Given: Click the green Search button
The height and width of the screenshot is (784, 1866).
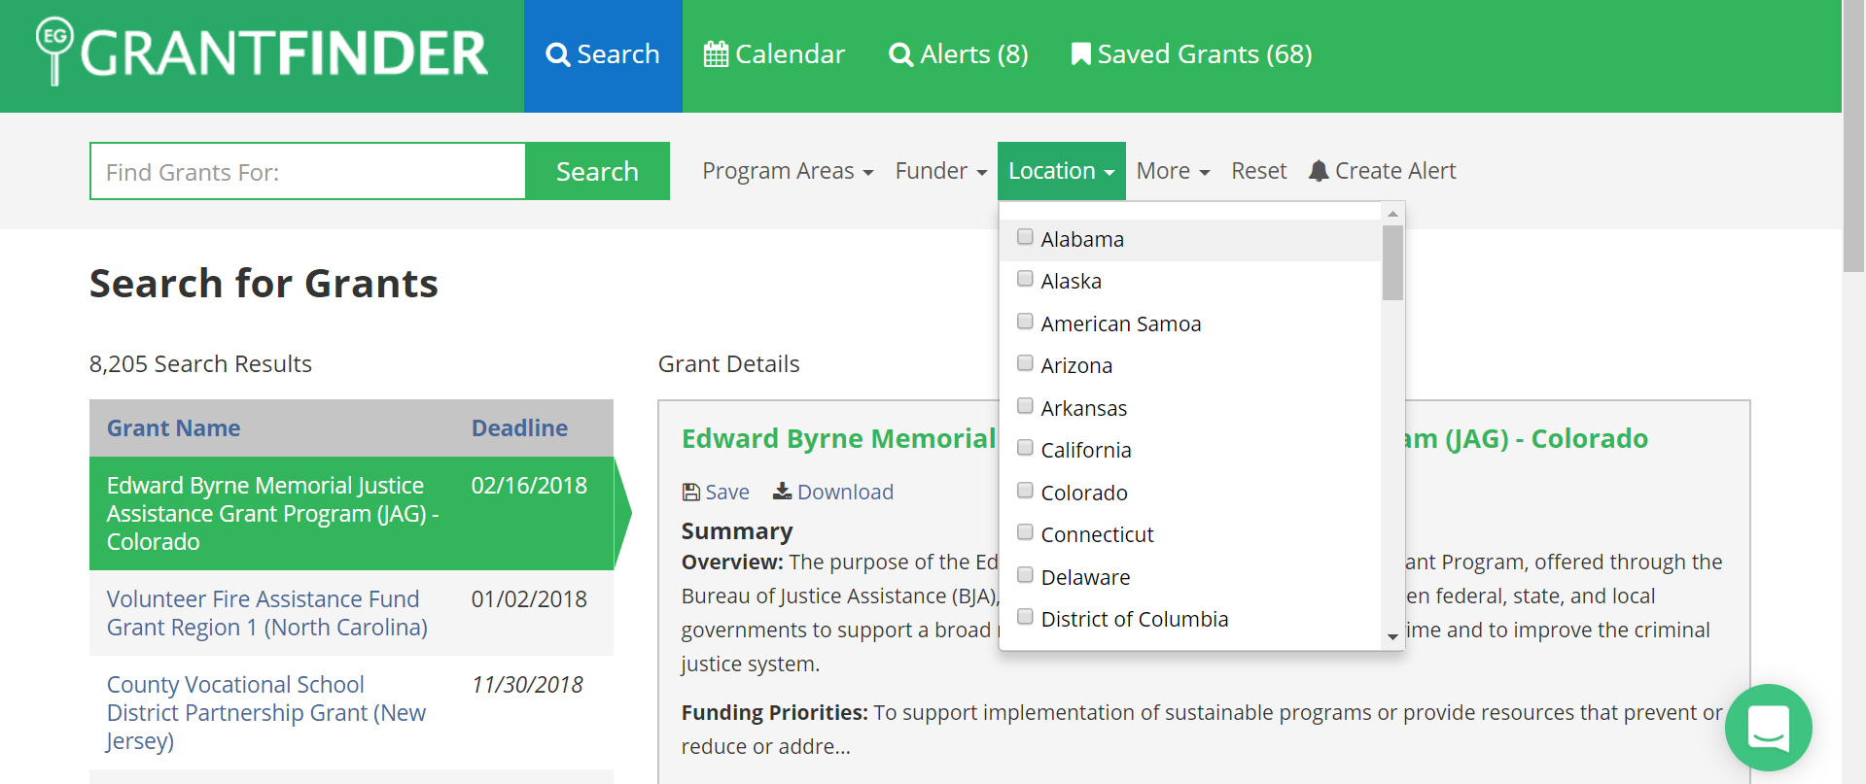Looking at the screenshot, I should pyautogui.click(x=597, y=171).
